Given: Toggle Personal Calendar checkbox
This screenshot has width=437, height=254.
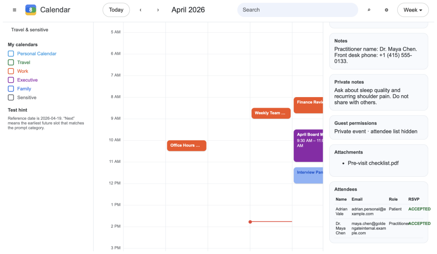Looking at the screenshot, I should [x=11, y=54].
